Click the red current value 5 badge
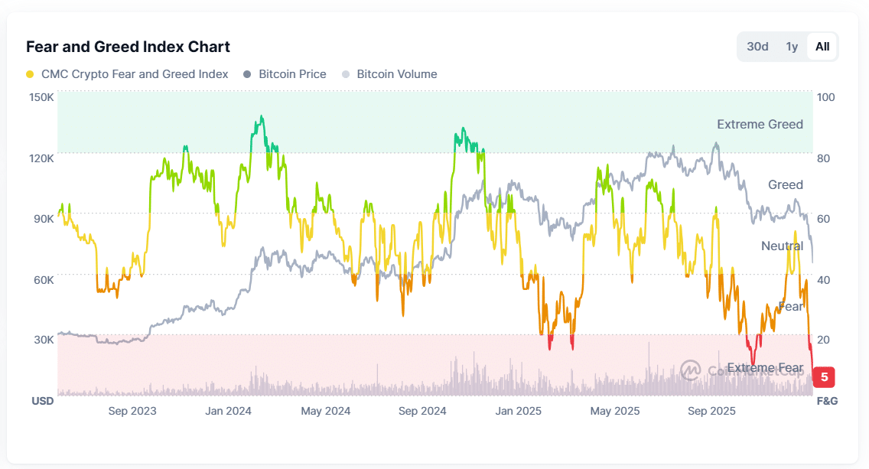This screenshot has height=469, width=869. click(x=824, y=377)
